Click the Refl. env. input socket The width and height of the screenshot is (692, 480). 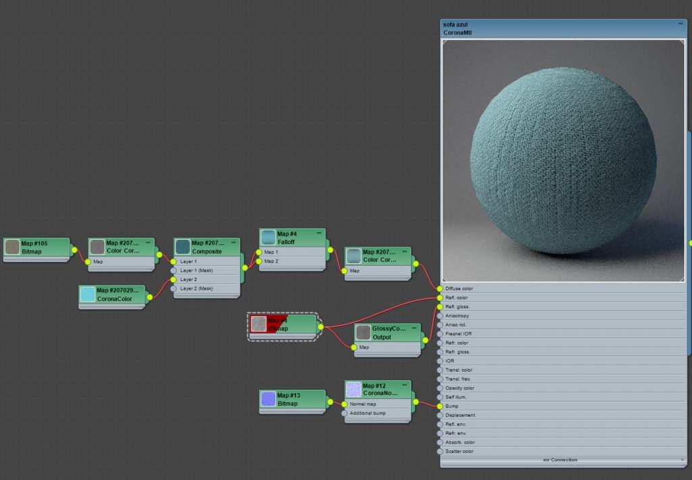pyautogui.click(x=439, y=425)
